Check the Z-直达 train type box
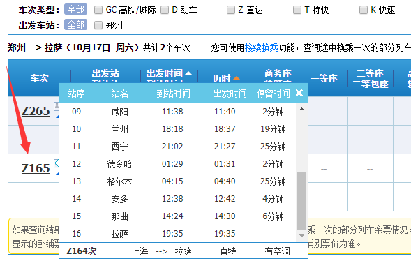 point(231,10)
